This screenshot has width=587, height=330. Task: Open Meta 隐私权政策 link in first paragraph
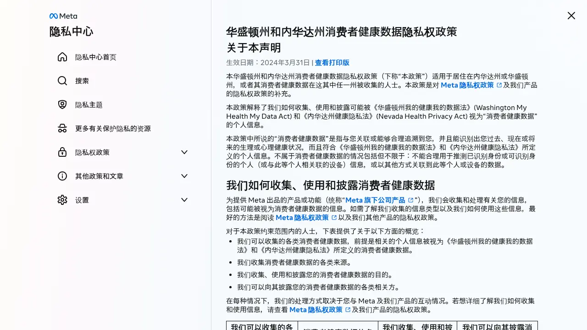point(467,85)
